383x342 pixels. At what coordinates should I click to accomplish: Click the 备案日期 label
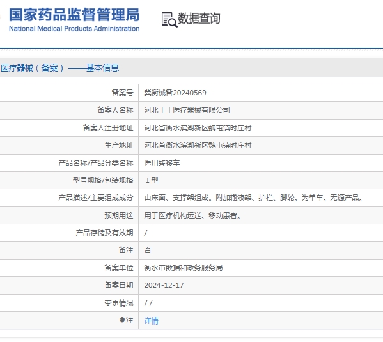point(119,285)
